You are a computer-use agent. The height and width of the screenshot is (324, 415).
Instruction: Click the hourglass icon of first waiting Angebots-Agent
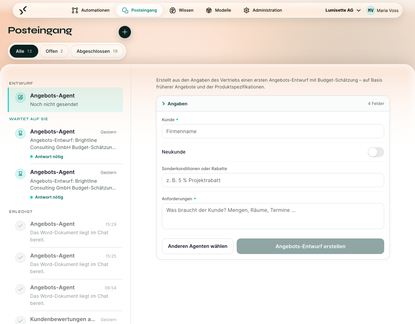[x=20, y=133]
